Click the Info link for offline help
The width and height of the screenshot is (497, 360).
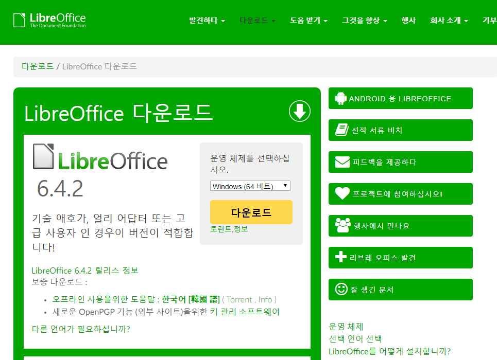(265, 299)
